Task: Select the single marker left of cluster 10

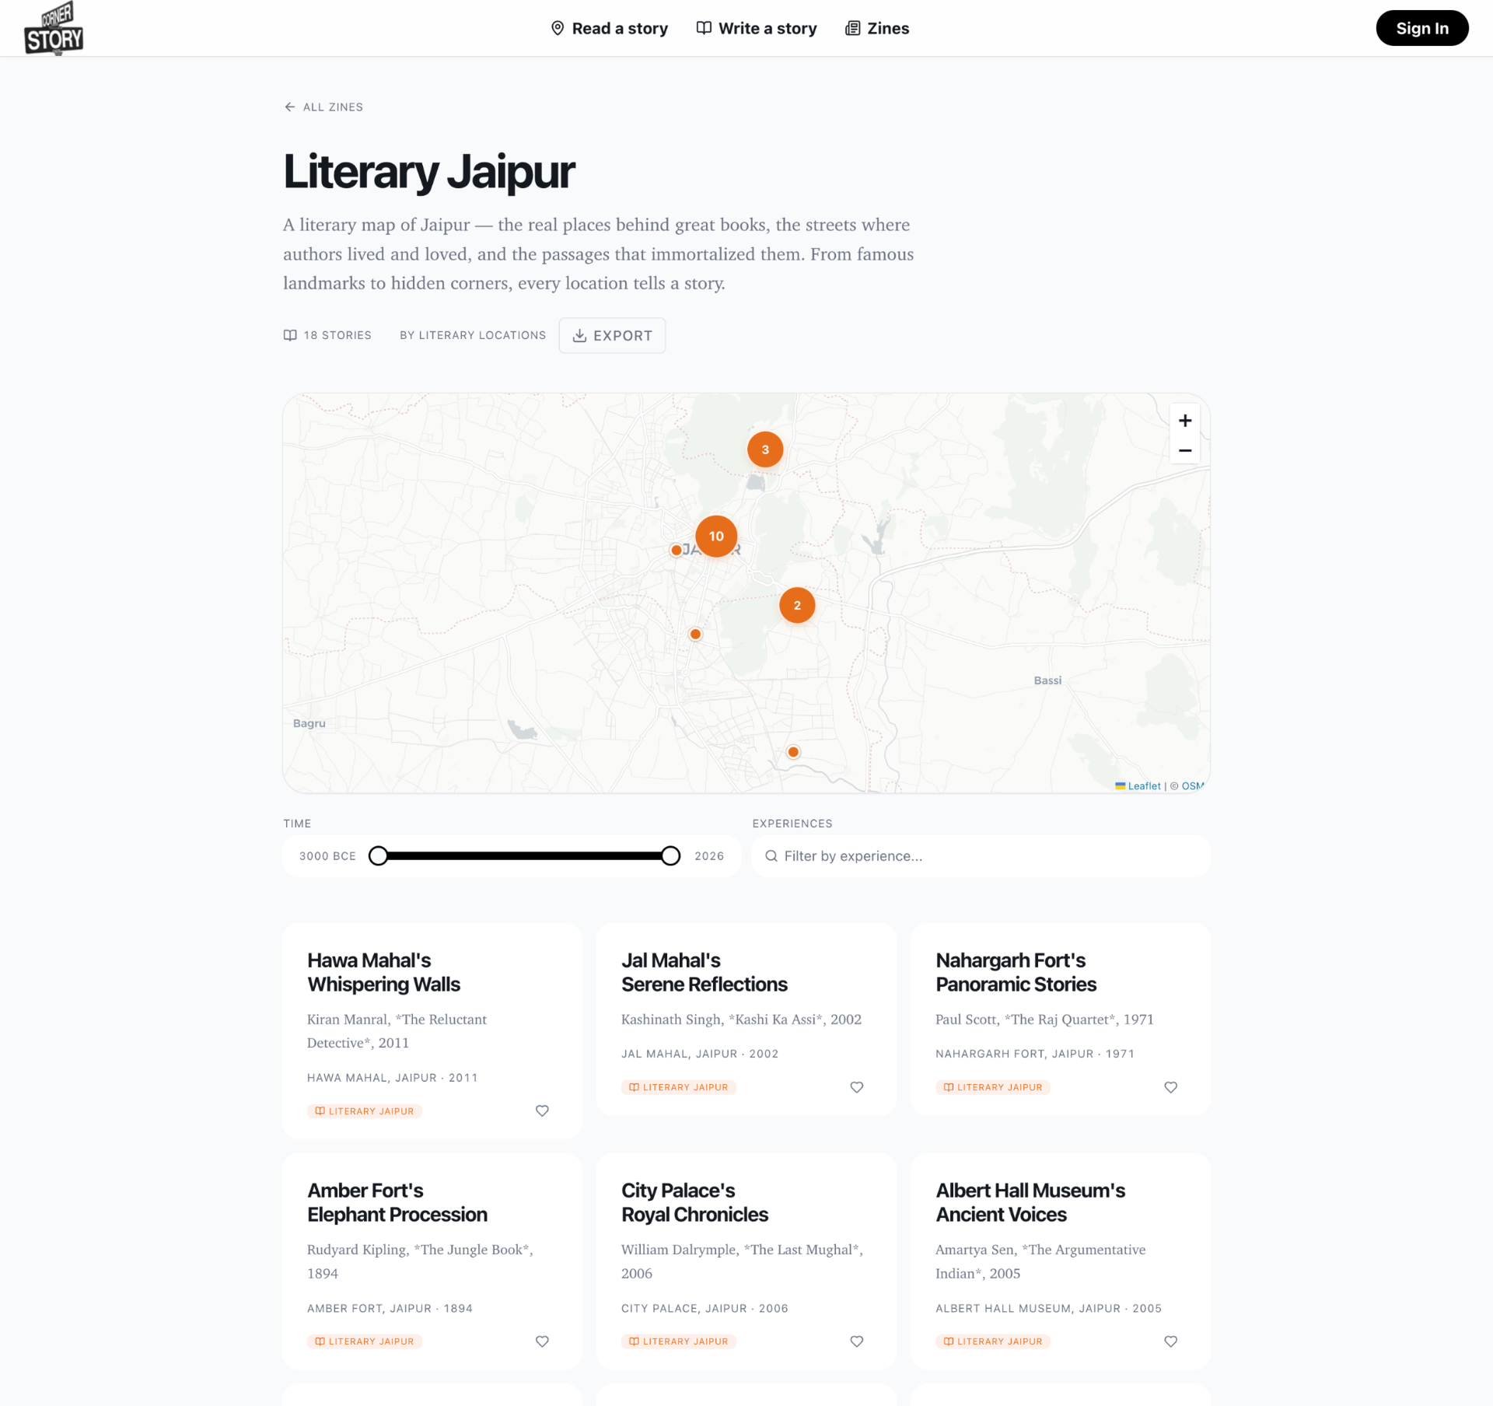Action: [x=677, y=550]
